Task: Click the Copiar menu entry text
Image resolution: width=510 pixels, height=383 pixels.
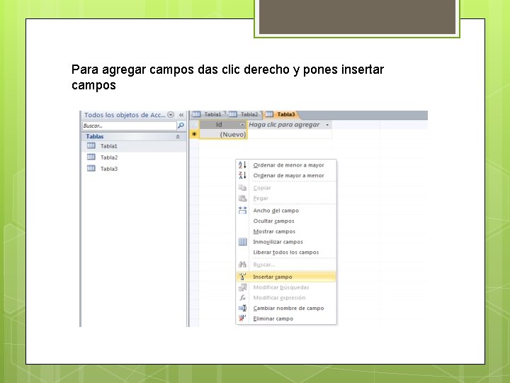Action: (262, 187)
